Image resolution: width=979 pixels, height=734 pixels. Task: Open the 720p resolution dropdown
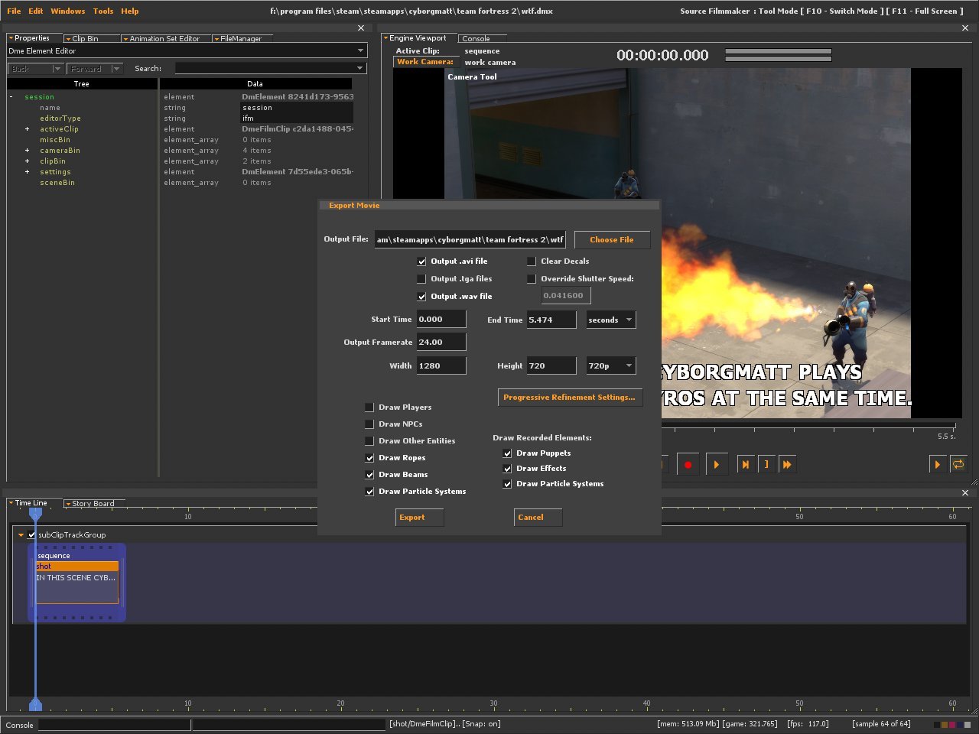pos(610,366)
